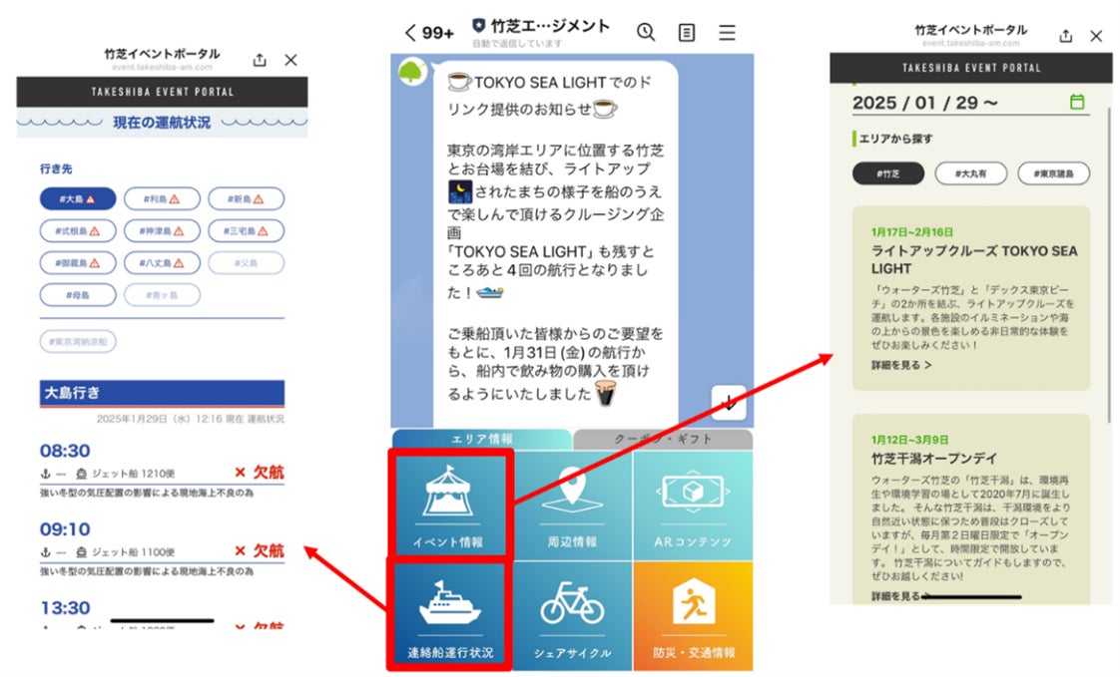The width and height of the screenshot is (1120, 677).
Task: Tap the share icon in left portal window
Action: pos(260,60)
